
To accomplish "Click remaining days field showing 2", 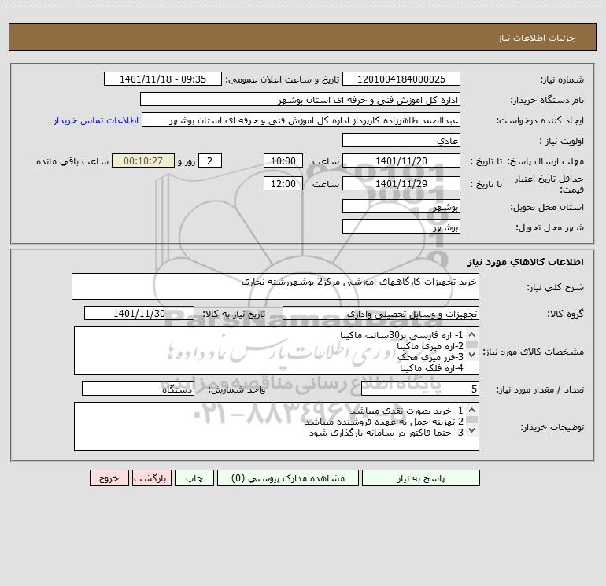I will (210, 160).
